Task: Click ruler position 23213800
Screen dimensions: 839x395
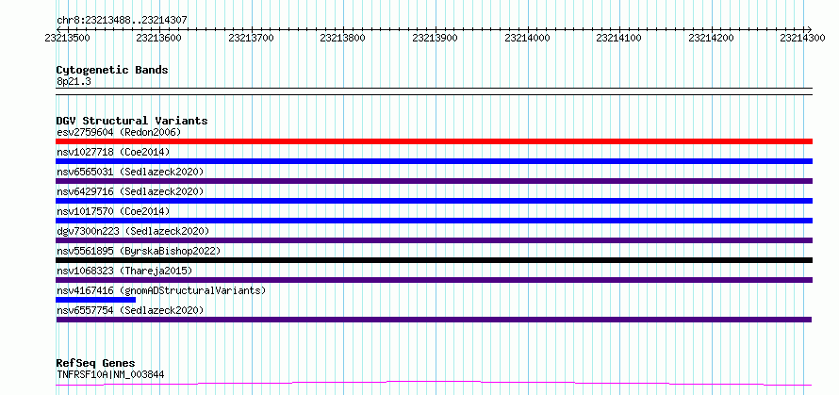Action: [342, 38]
